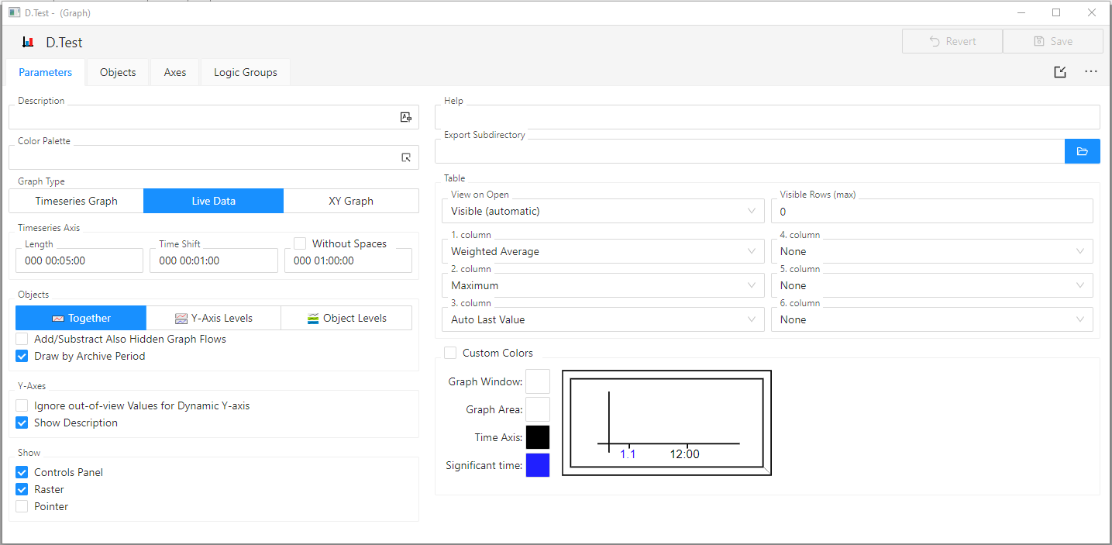Select Y-Axis Levels objects mode
This screenshot has width=1112, height=545.
click(213, 318)
